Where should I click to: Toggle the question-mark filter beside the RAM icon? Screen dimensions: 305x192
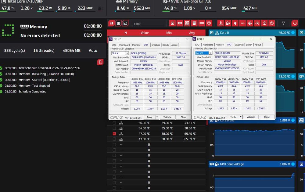tap(209, 24)
